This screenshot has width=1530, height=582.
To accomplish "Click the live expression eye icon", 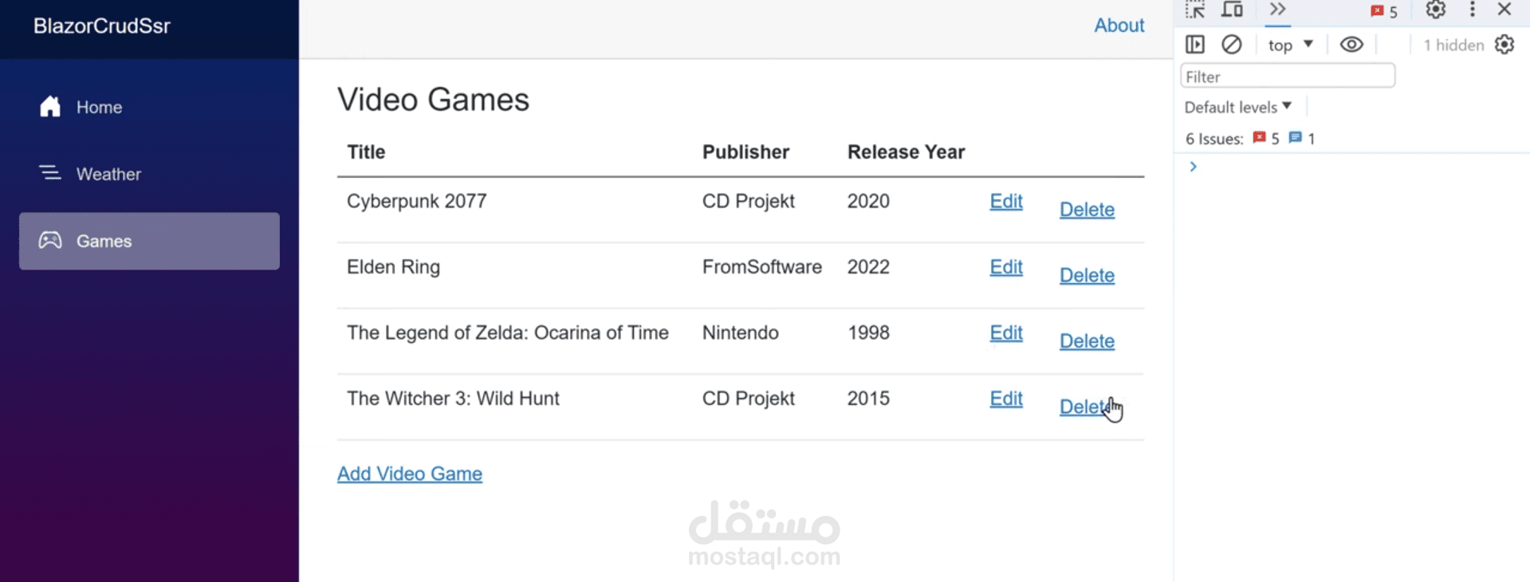I will pyautogui.click(x=1351, y=45).
